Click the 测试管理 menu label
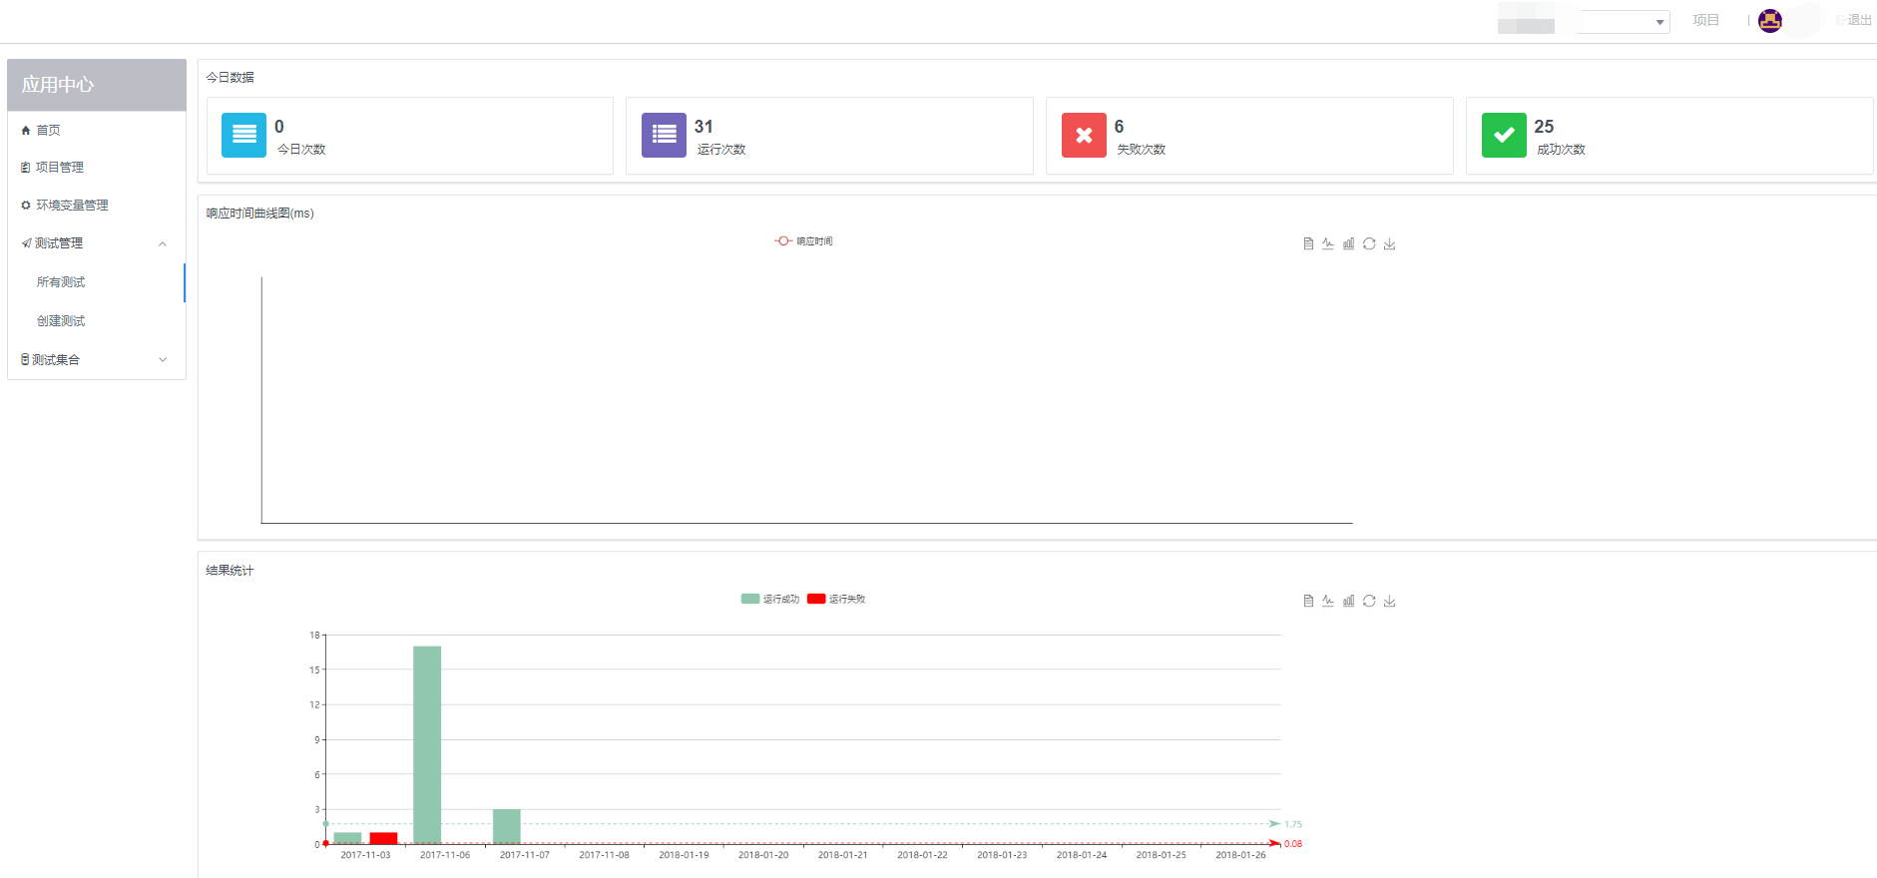The image size is (1877, 878). point(59,243)
